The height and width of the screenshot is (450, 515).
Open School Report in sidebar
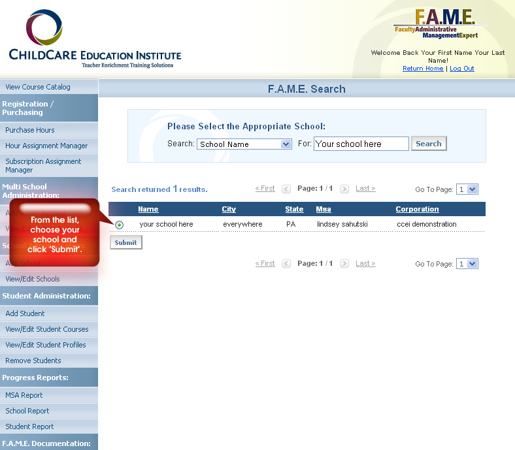pyautogui.click(x=49, y=411)
